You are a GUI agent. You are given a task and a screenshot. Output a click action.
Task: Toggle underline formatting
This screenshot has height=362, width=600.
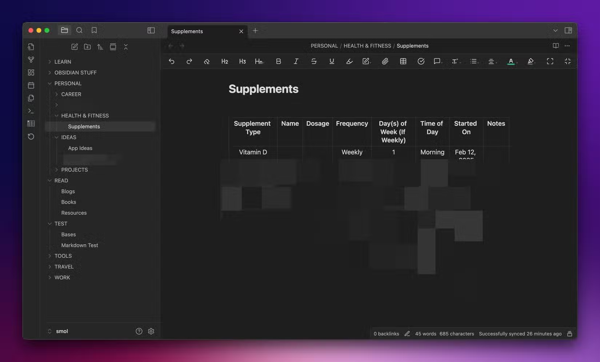click(331, 61)
